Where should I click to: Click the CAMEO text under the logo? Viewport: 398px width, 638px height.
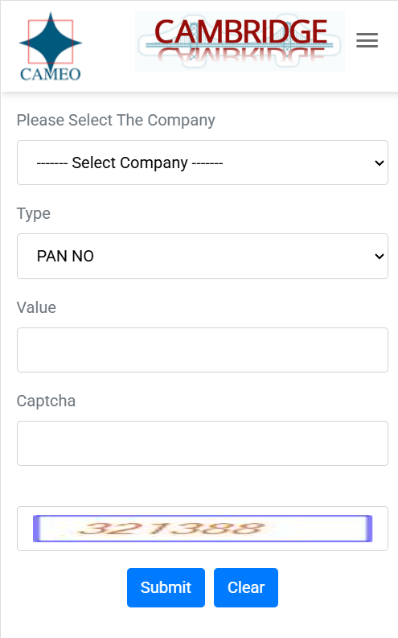click(51, 75)
